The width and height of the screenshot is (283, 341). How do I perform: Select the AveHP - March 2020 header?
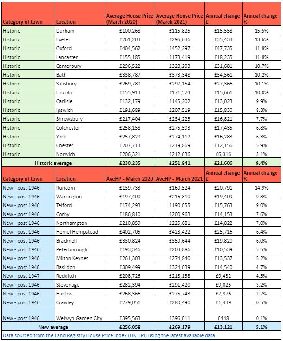(x=130, y=175)
